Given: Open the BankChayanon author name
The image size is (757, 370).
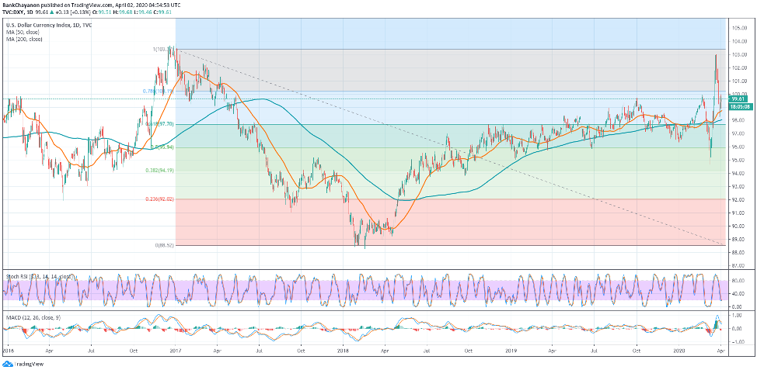Looking at the screenshot, I should [26, 5].
